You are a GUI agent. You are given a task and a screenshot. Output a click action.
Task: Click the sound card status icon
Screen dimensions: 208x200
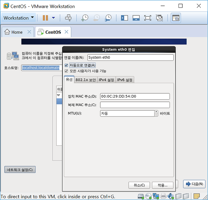point(171,196)
